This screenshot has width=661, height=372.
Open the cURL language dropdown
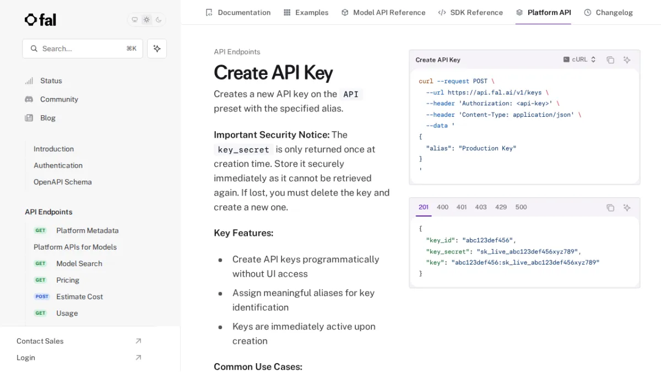(579, 60)
